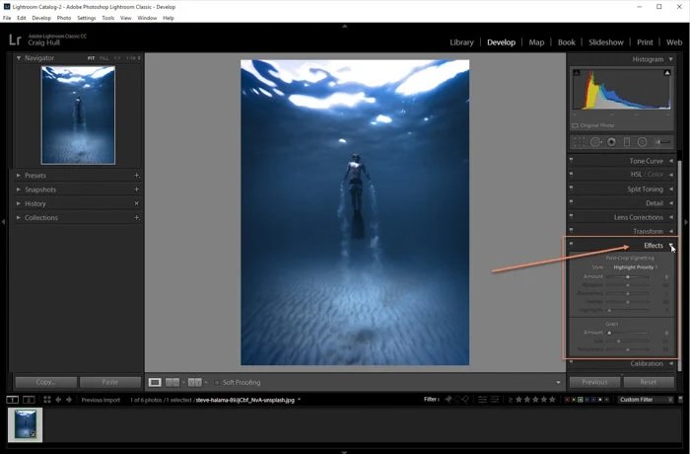This screenshot has height=454, width=690.
Task: Choose the Red Eye Correction tool
Action: pyautogui.click(x=611, y=142)
